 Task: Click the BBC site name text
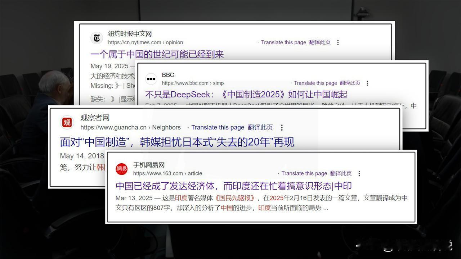(168, 75)
